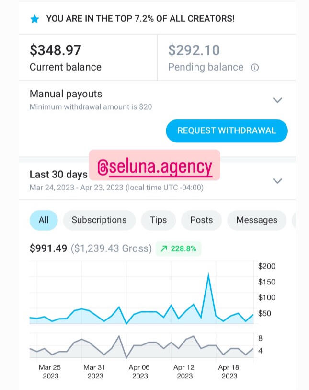This screenshot has height=390, width=309.
Task: Click the gray transactions count chart
Action: tap(141, 346)
